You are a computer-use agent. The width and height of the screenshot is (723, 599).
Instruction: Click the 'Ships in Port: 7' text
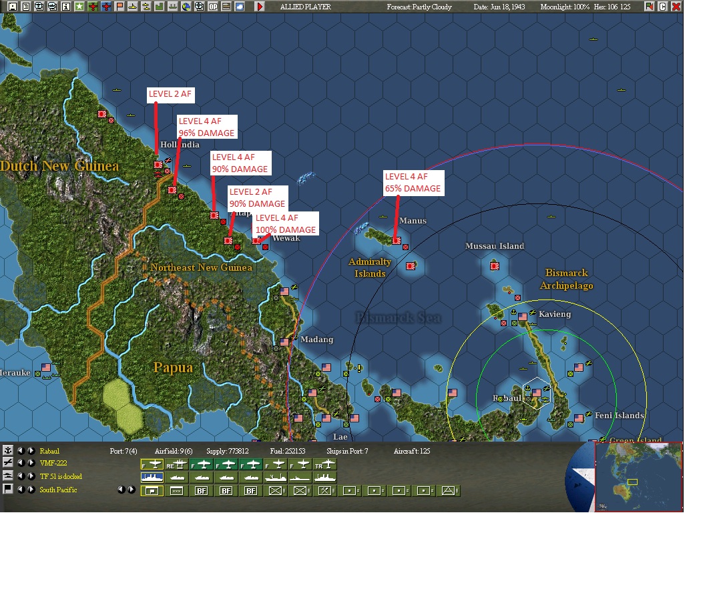click(x=347, y=451)
